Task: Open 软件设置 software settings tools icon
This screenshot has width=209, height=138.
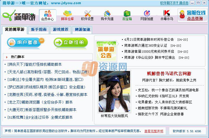Action: pos(88,15)
